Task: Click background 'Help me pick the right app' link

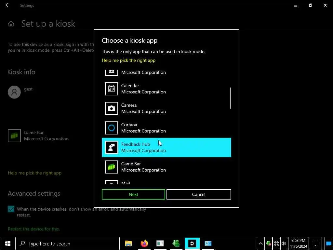Action: [x=34, y=173]
